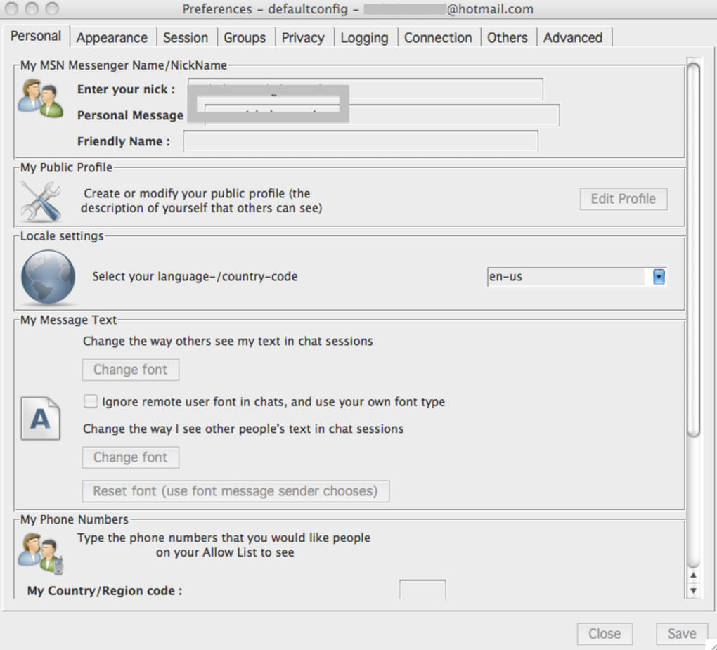717x650 pixels.
Task: Click the MSN buddies icon beside nickname
Action: [x=40, y=98]
